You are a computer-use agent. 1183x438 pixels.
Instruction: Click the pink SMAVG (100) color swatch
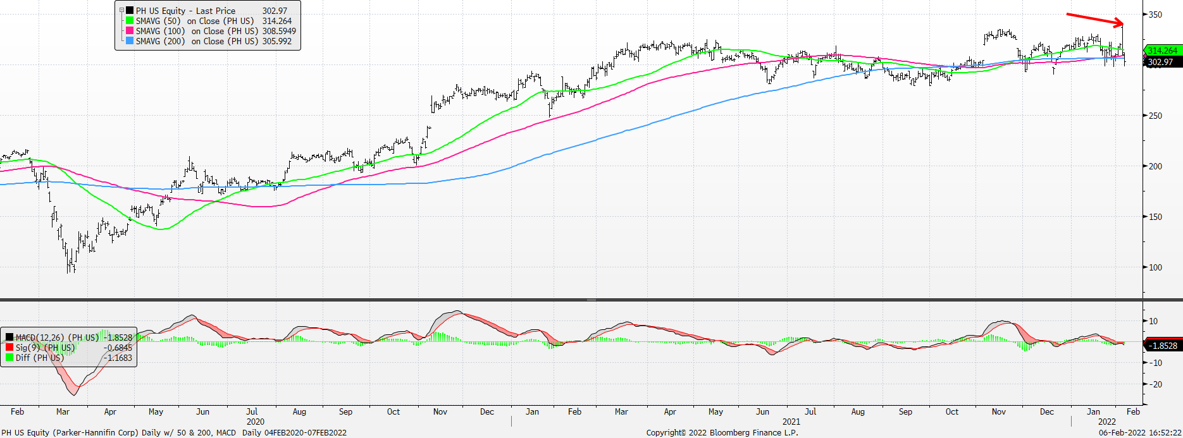click(130, 31)
